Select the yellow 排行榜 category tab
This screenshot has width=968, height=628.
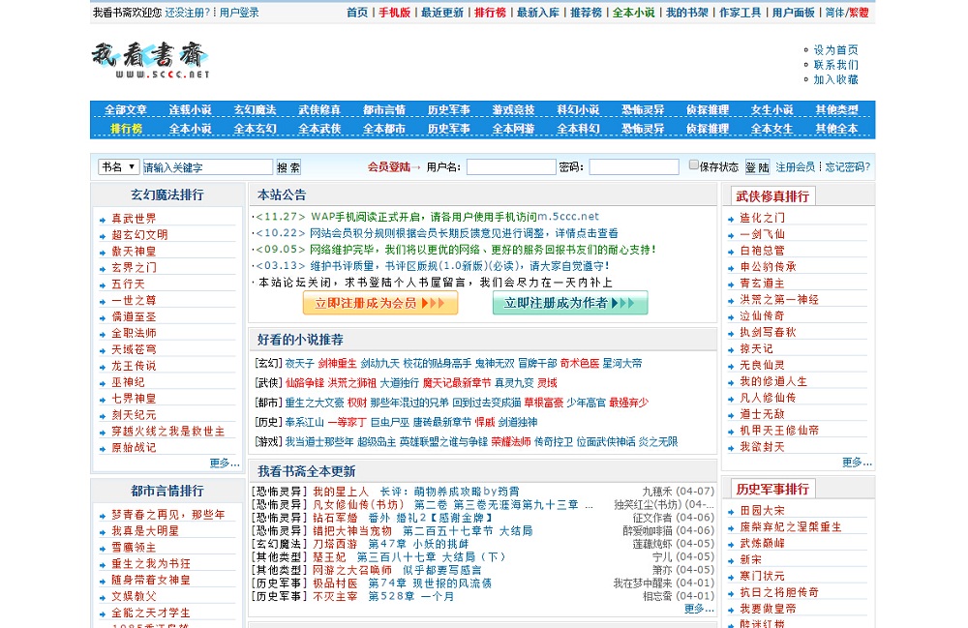(126, 129)
